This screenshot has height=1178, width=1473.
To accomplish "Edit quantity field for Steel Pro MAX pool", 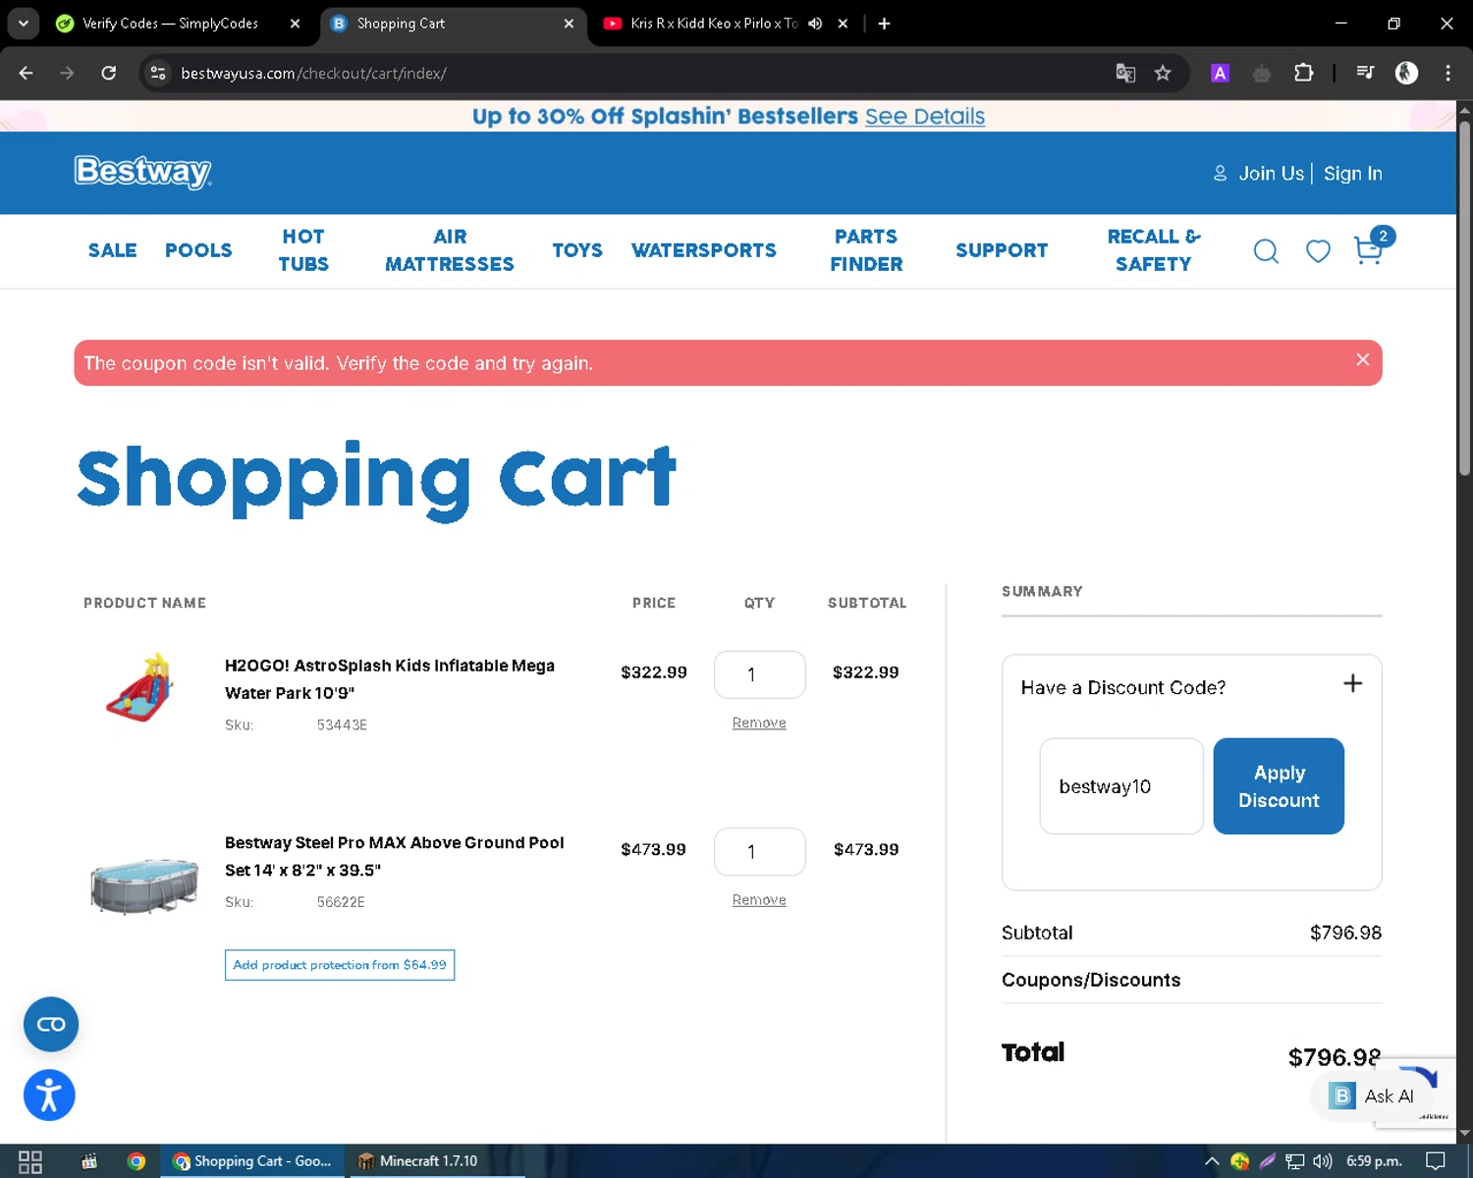I will click(760, 852).
